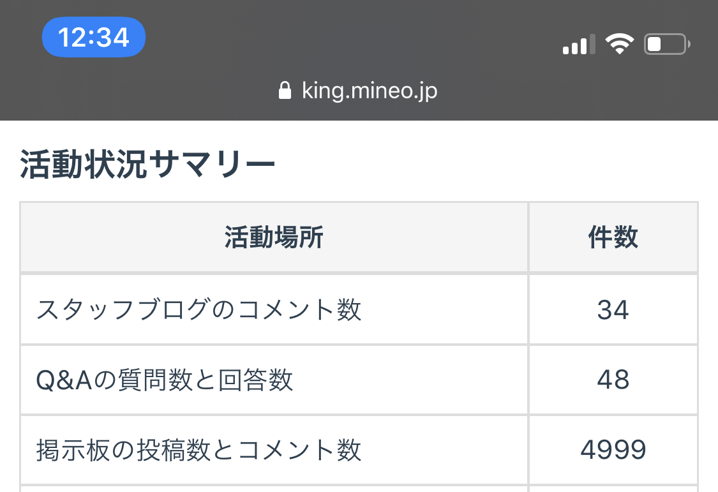Click the 活動場所 column header
718x492 pixels.
[274, 237]
